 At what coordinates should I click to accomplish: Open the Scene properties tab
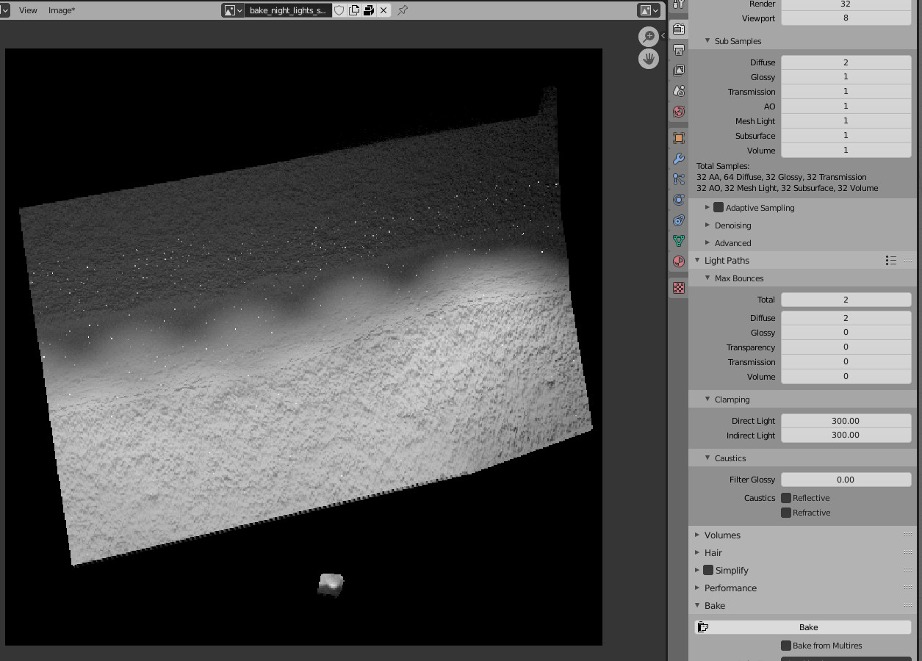point(679,91)
